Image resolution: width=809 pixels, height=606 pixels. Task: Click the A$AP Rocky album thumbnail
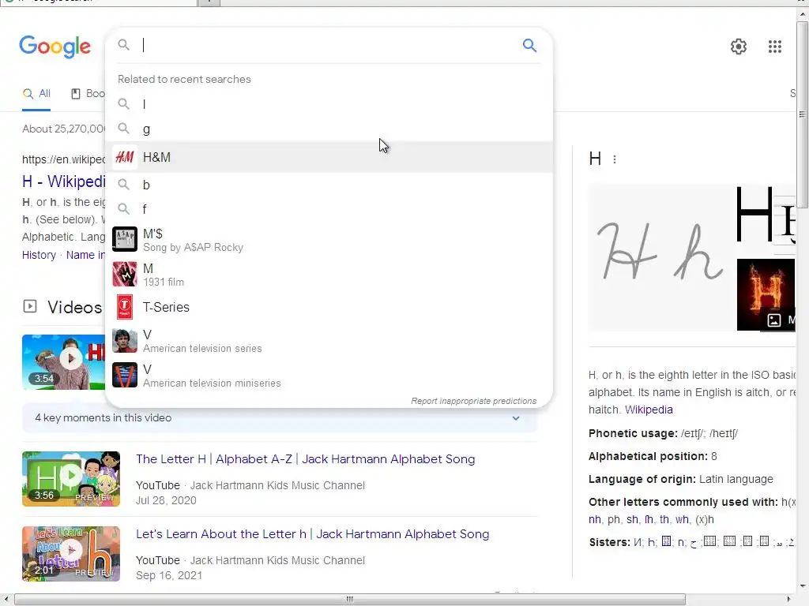[125, 240]
